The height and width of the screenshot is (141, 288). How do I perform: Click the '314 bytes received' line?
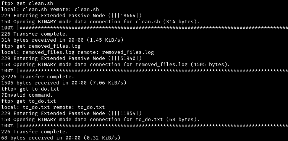pos(62,40)
